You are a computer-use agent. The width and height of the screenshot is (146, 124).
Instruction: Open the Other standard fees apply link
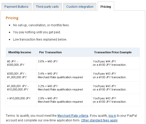[x=99, y=120]
